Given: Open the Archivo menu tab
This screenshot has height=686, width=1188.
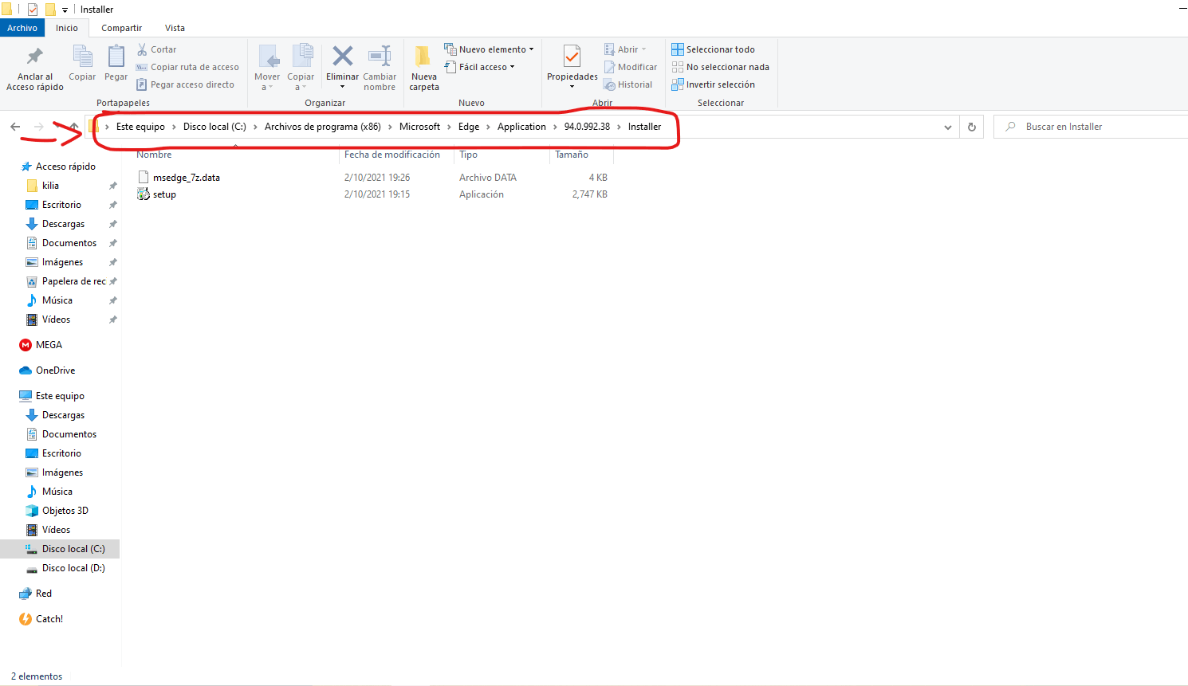Looking at the screenshot, I should 22,28.
